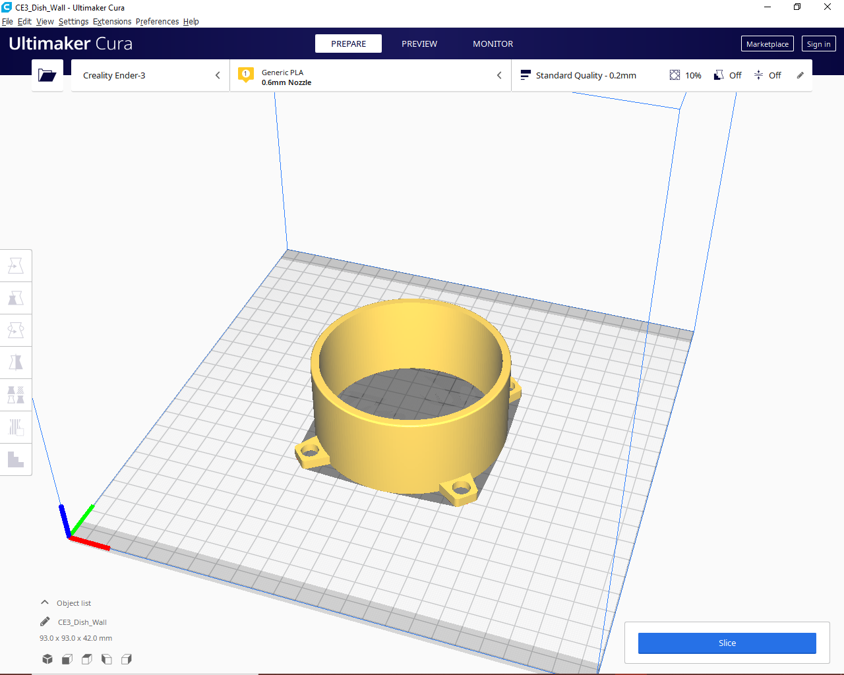Viewport: 844px width, 675px height.
Task: Select CE3_Dish_Wall in the object list
Action: [x=82, y=622]
